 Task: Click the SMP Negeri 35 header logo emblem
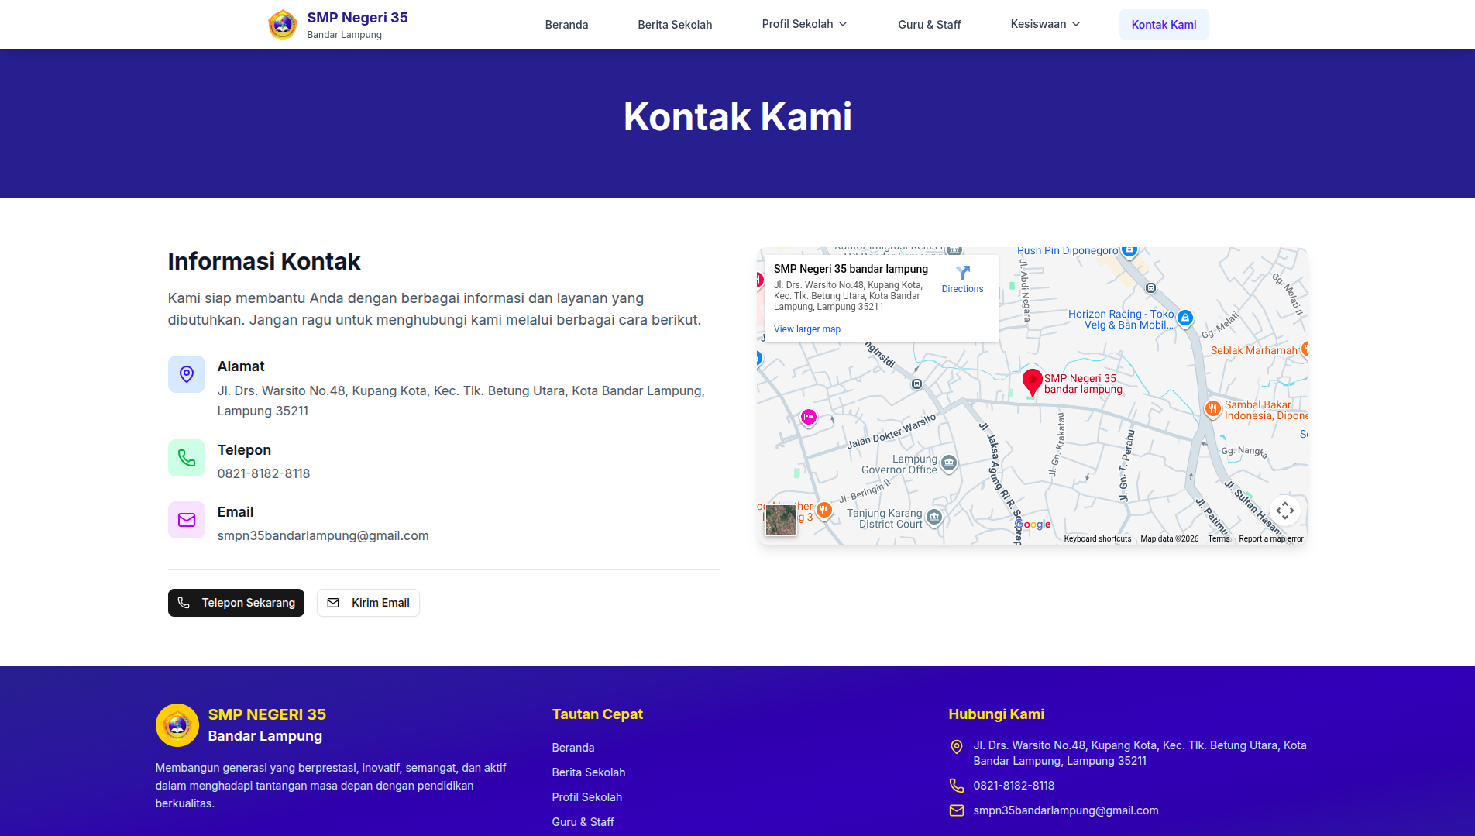(283, 25)
